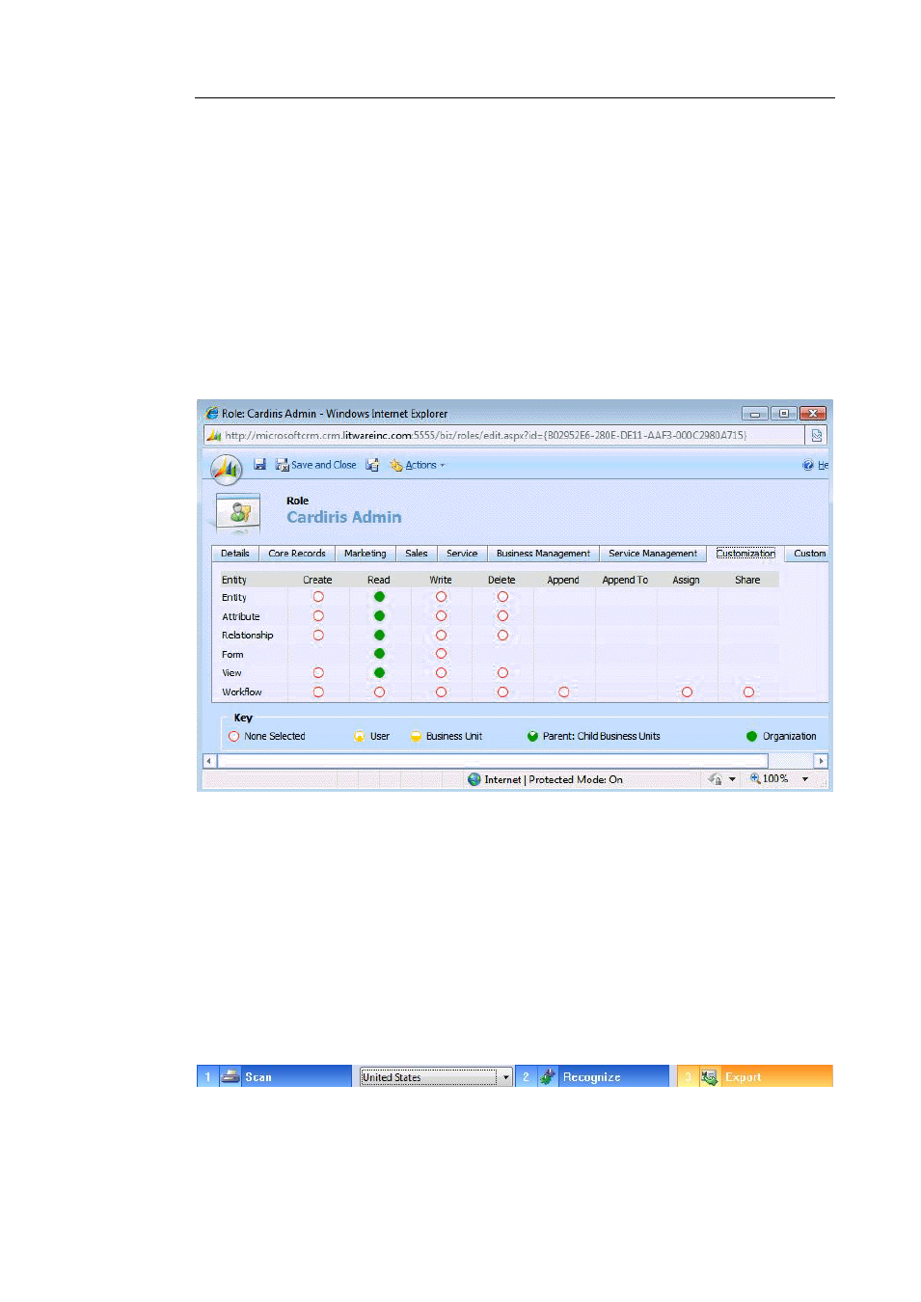Click the scroll right arrow button
This screenshot has height=1302, width=921.
[821, 761]
